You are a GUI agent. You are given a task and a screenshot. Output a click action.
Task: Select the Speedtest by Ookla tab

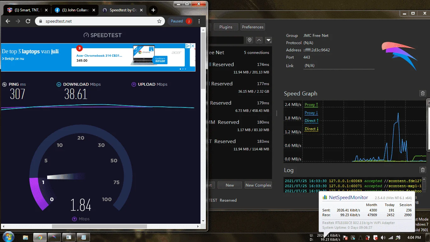[122, 10]
